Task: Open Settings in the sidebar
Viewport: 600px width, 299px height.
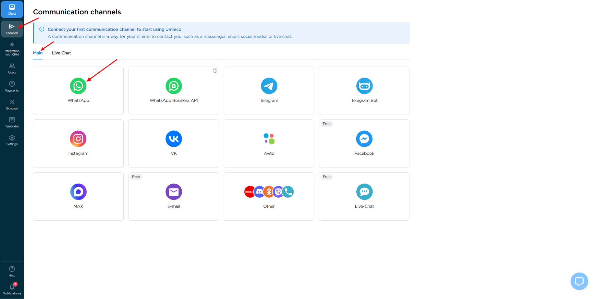Action: coord(12,140)
